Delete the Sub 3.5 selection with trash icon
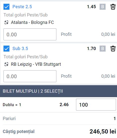 pos(113,49)
